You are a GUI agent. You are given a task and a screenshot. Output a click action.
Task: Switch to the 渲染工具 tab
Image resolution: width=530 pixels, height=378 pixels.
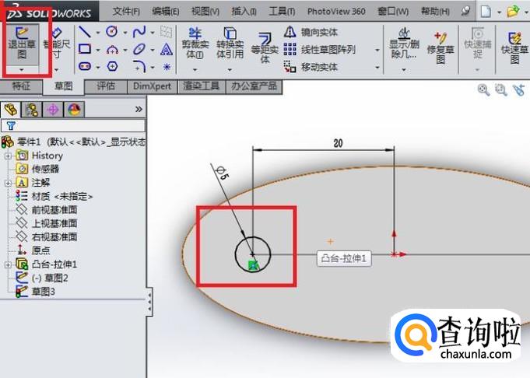[x=201, y=86]
